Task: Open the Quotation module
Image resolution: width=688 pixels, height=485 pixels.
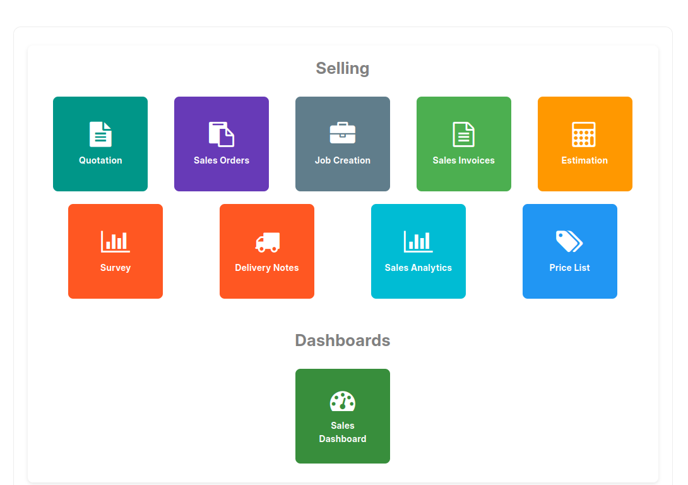Action: (100, 144)
